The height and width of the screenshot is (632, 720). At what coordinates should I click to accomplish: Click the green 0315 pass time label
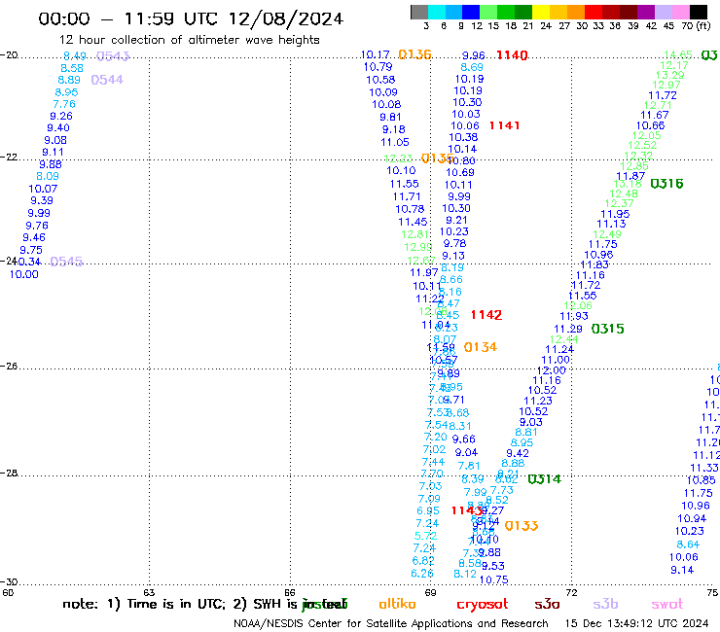click(x=607, y=329)
